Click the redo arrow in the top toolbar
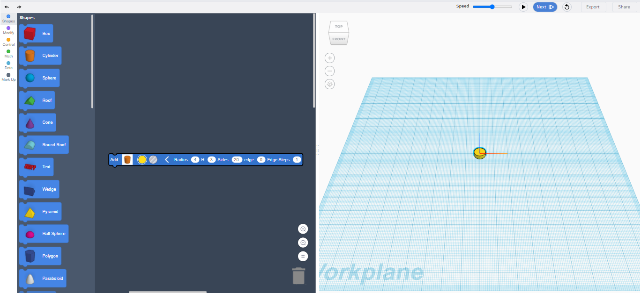The width and height of the screenshot is (641, 293). coord(19,7)
